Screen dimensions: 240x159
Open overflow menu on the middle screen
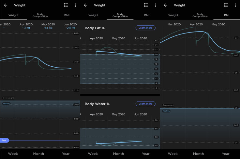tap(155, 5)
